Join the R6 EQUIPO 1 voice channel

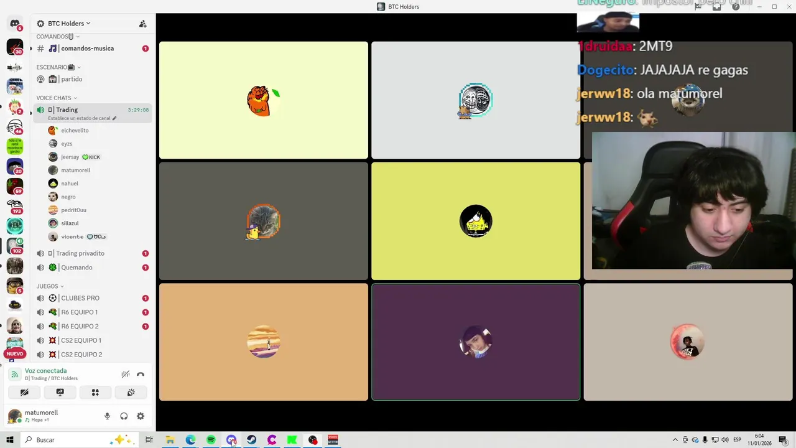[92, 312]
